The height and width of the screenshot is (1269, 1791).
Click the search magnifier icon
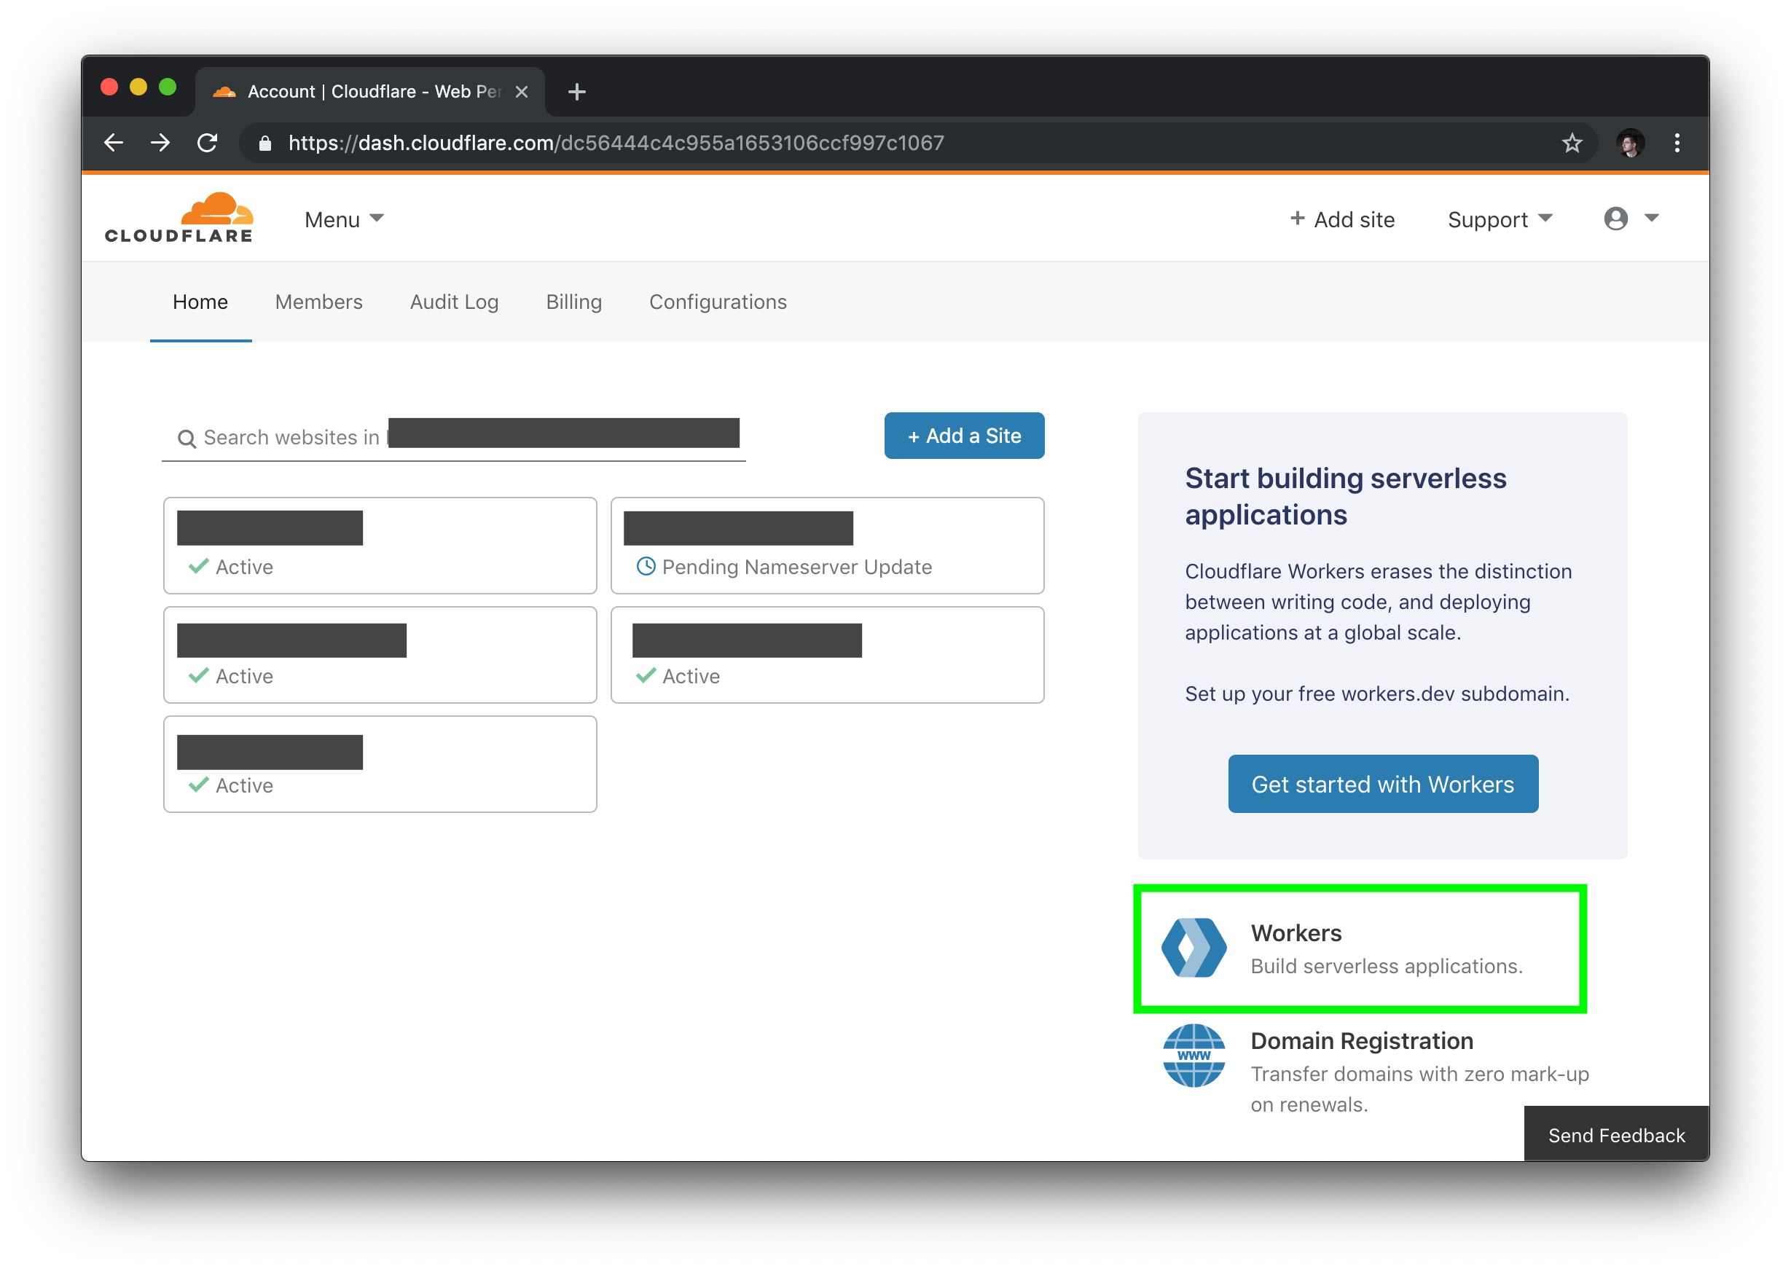tap(186, 439)
